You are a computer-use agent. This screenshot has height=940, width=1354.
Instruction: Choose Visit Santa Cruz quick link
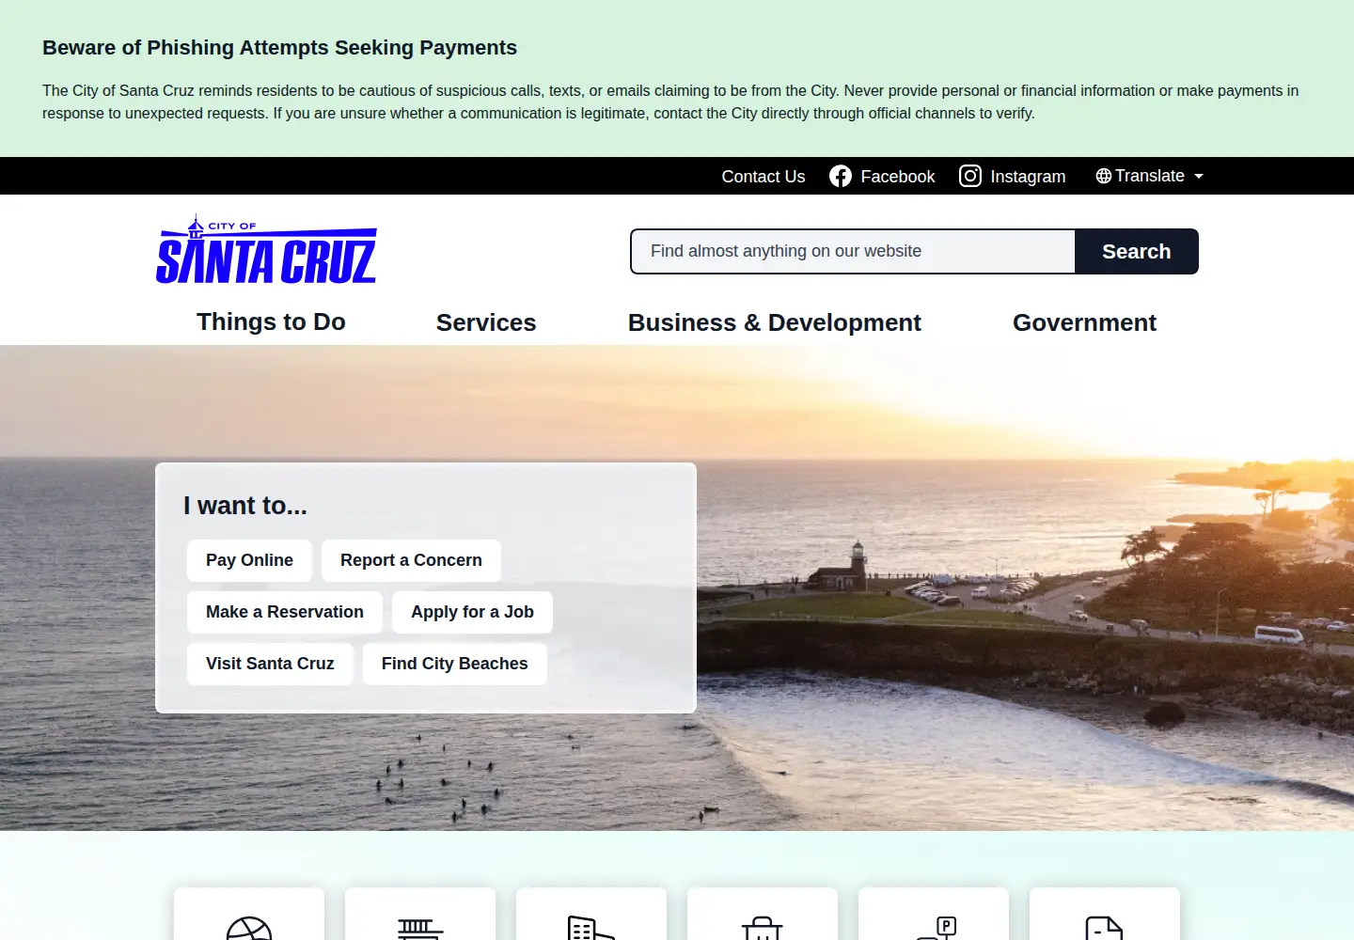tap(270, 664)
